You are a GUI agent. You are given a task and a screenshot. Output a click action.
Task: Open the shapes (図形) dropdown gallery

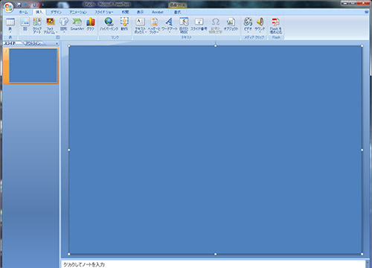[64, 25]
